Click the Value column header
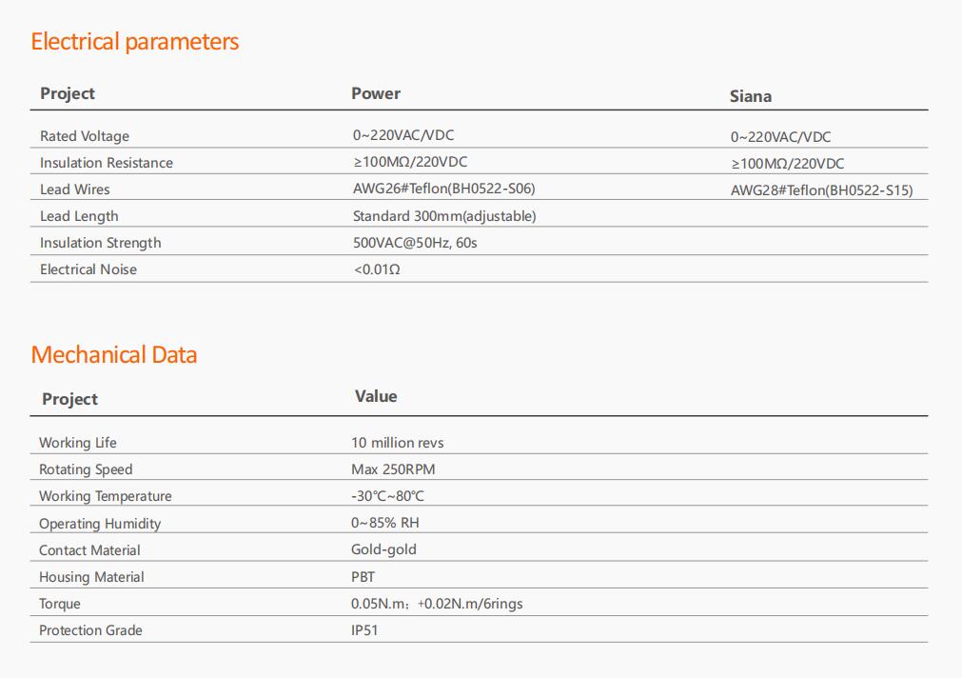Viewport: 962px width, 678px height. point(376,396)
